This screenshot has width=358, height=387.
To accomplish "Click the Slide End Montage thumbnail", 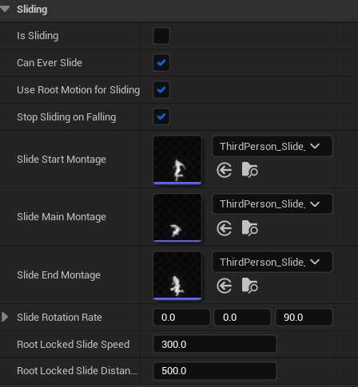I will pyautogui.click(x=177, y=275).
